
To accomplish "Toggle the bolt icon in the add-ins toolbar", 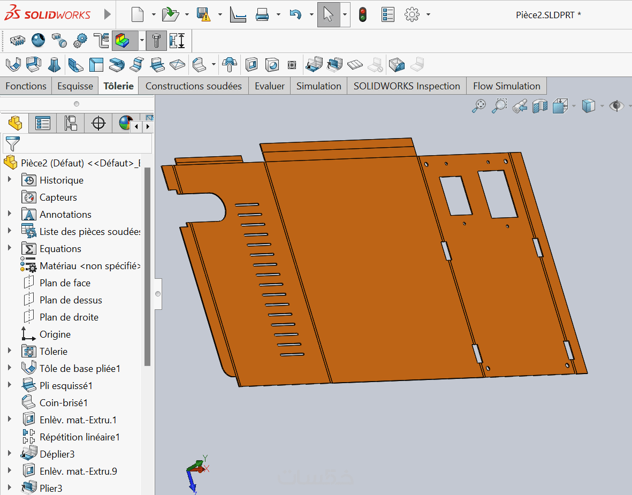I will click(x=156, y=41).
